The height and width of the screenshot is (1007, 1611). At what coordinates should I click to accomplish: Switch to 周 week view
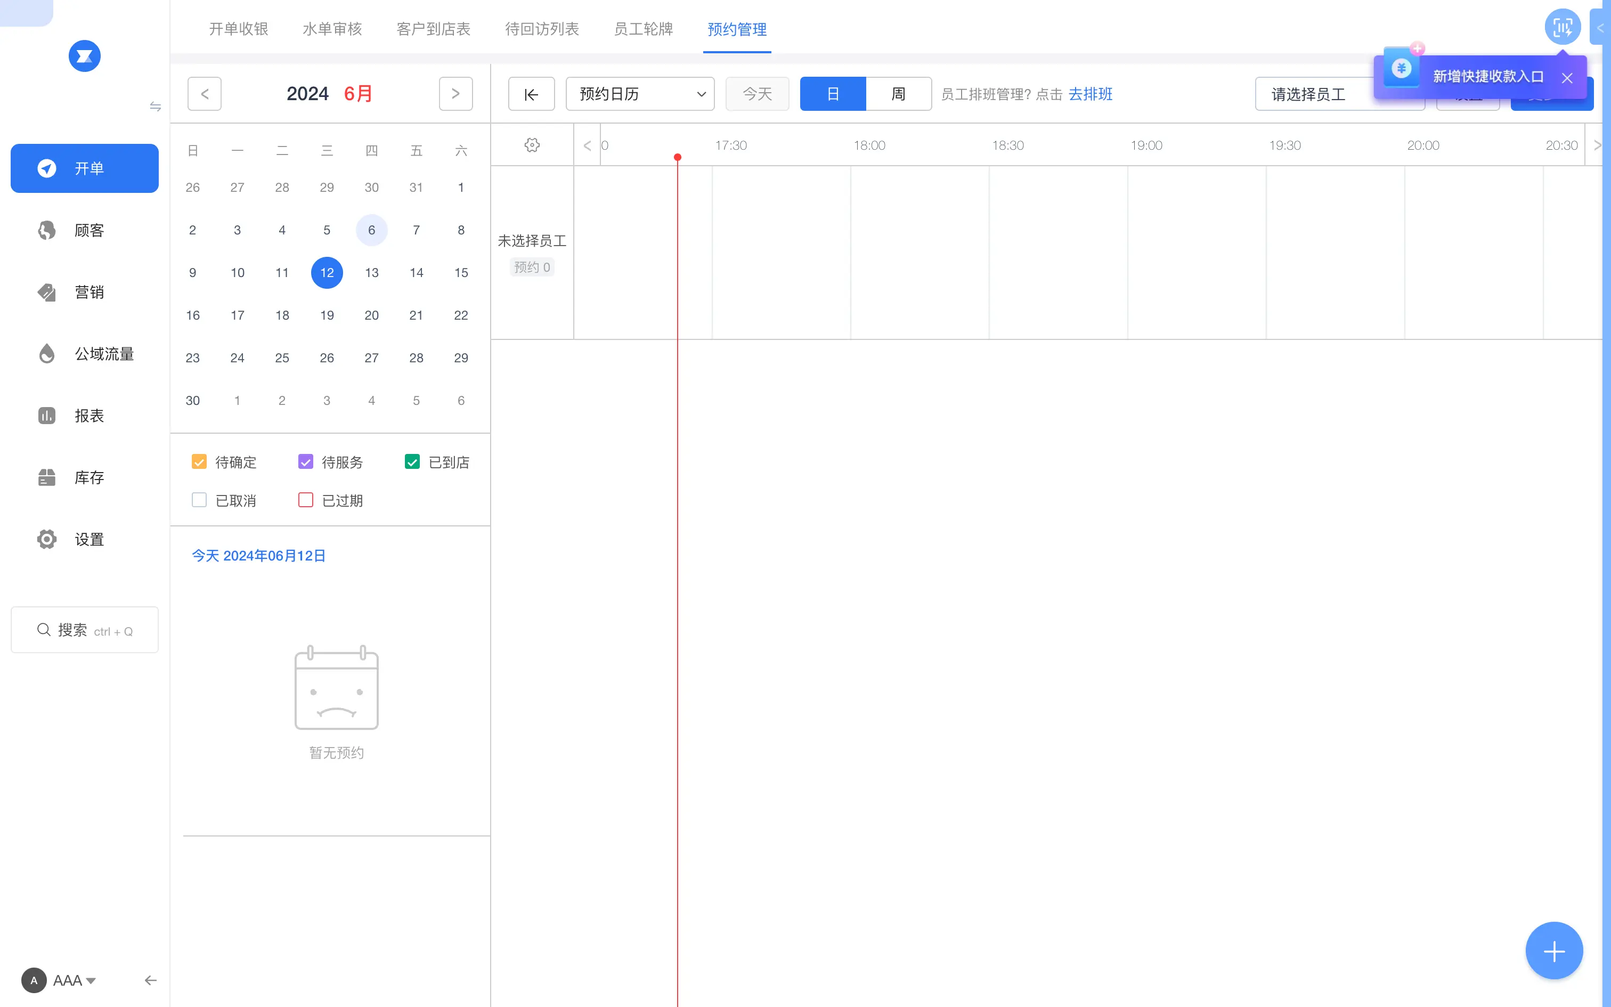pos(898,94)
